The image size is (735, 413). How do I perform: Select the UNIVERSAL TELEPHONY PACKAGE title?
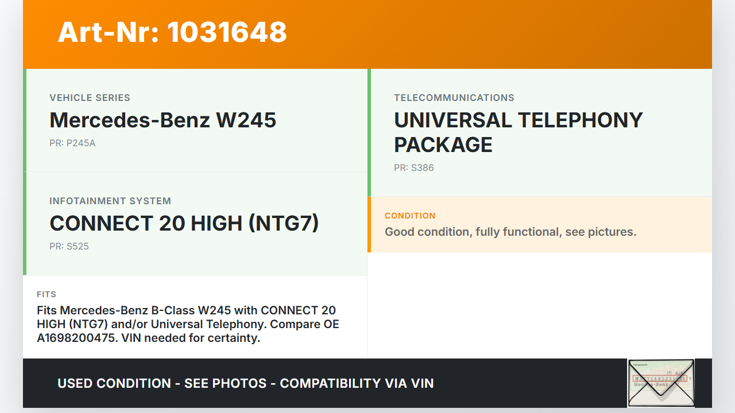click(518, 132)
